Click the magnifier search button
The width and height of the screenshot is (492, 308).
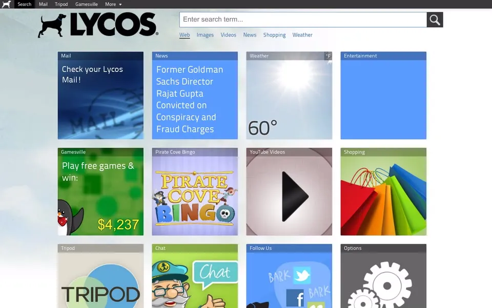tap(435, 20)
